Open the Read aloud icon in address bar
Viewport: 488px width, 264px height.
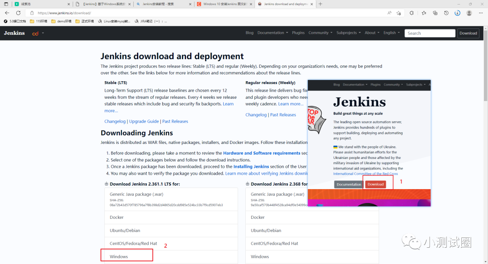389,13
